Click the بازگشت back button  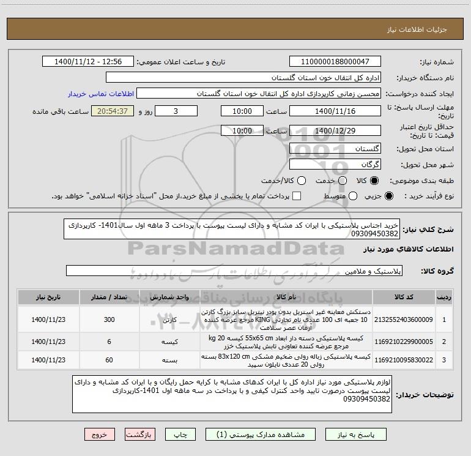coord(140,435)
